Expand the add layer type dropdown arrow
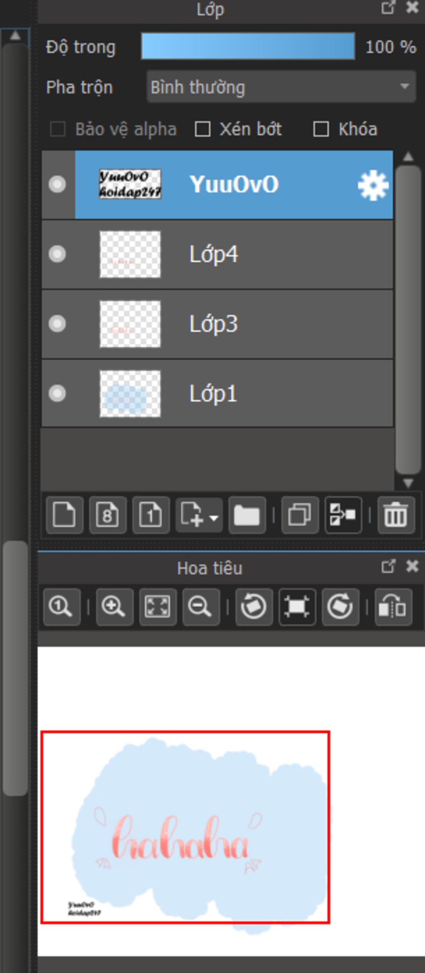This screenshot has width=425, height=973. pyautogui.click(x=214, y=517)
